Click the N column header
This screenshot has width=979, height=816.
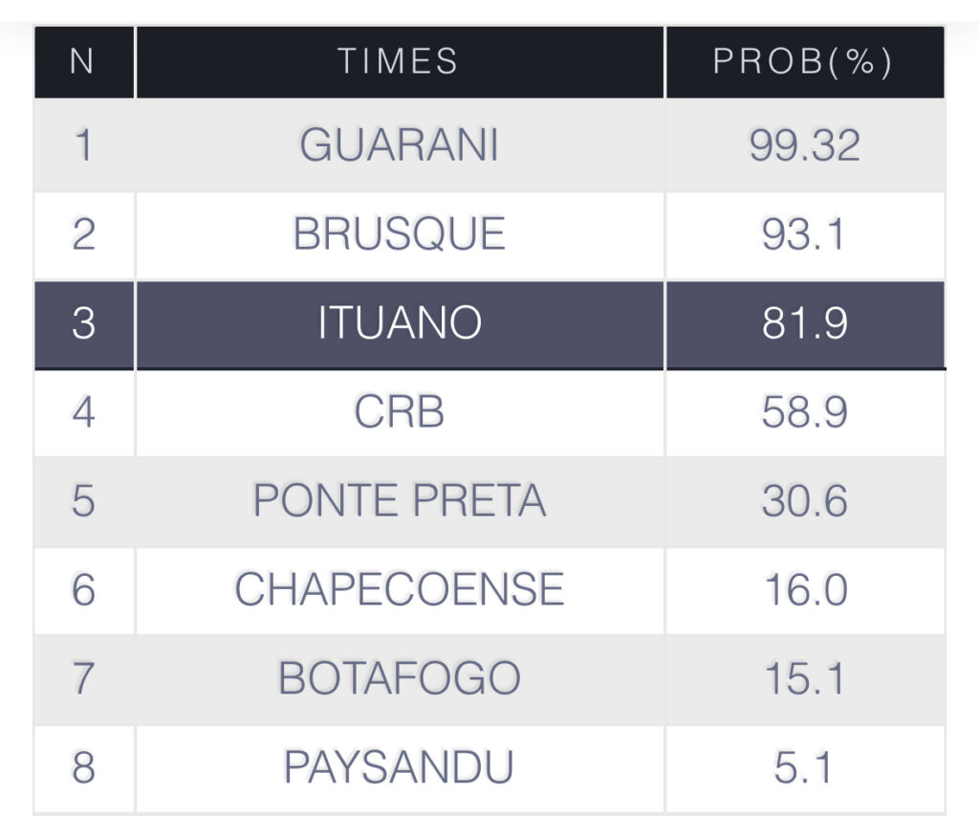tap(83, 62)
